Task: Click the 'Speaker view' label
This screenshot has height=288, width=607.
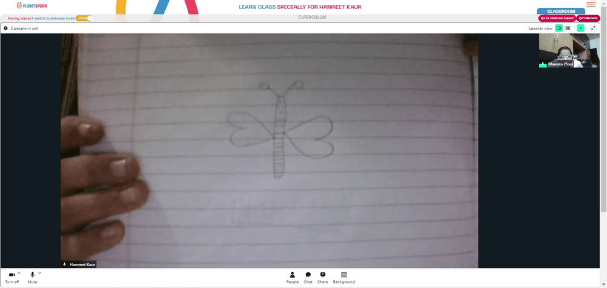Action: 540,28
